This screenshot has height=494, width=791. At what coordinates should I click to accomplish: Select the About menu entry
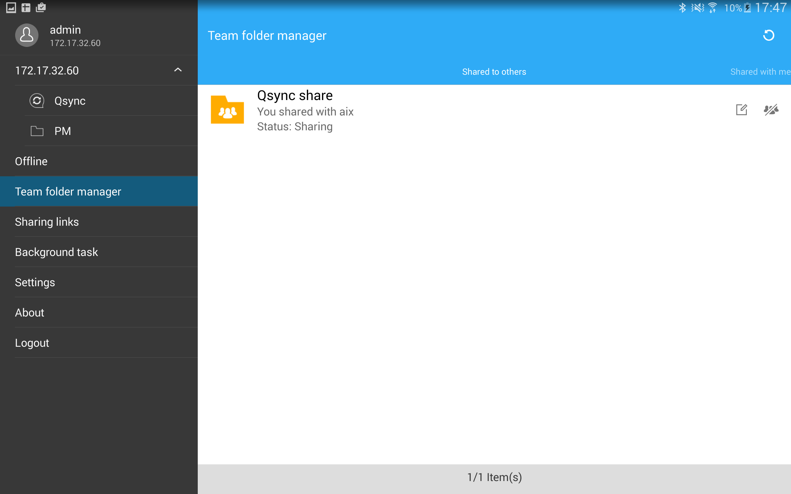pos(29,313)
